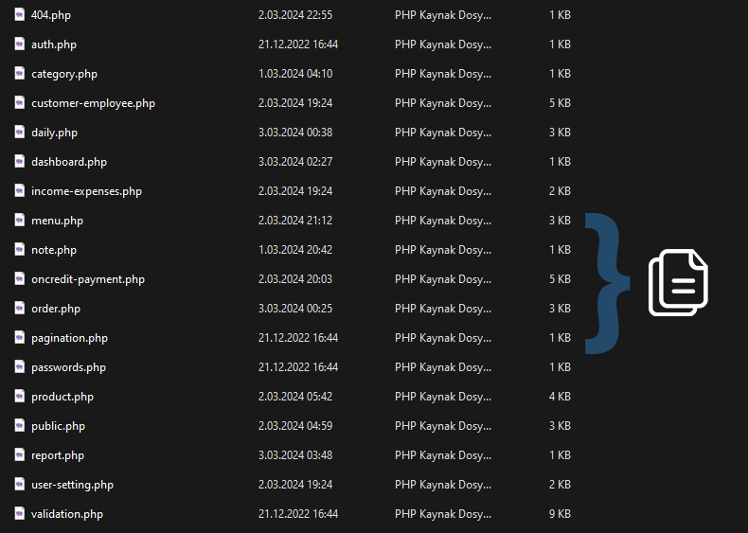748x533 pixels.
Task: Select the customer-employee.php file name
Action: (x=93, y=103)
